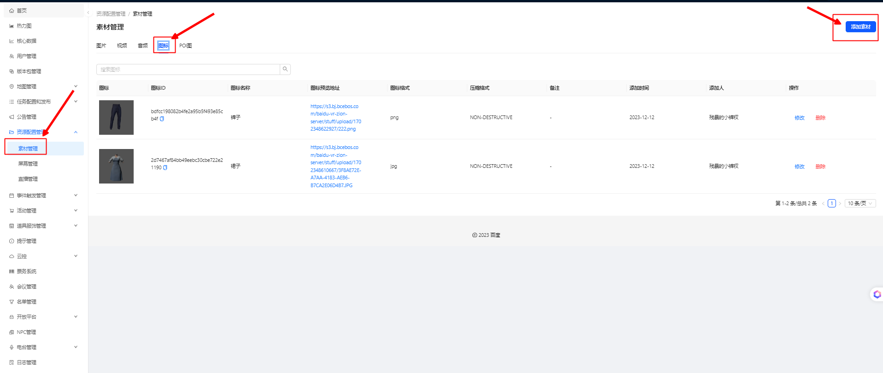Switch to the 视频 tab
This screenshot has height=373, width=883.
click(122, 46)
